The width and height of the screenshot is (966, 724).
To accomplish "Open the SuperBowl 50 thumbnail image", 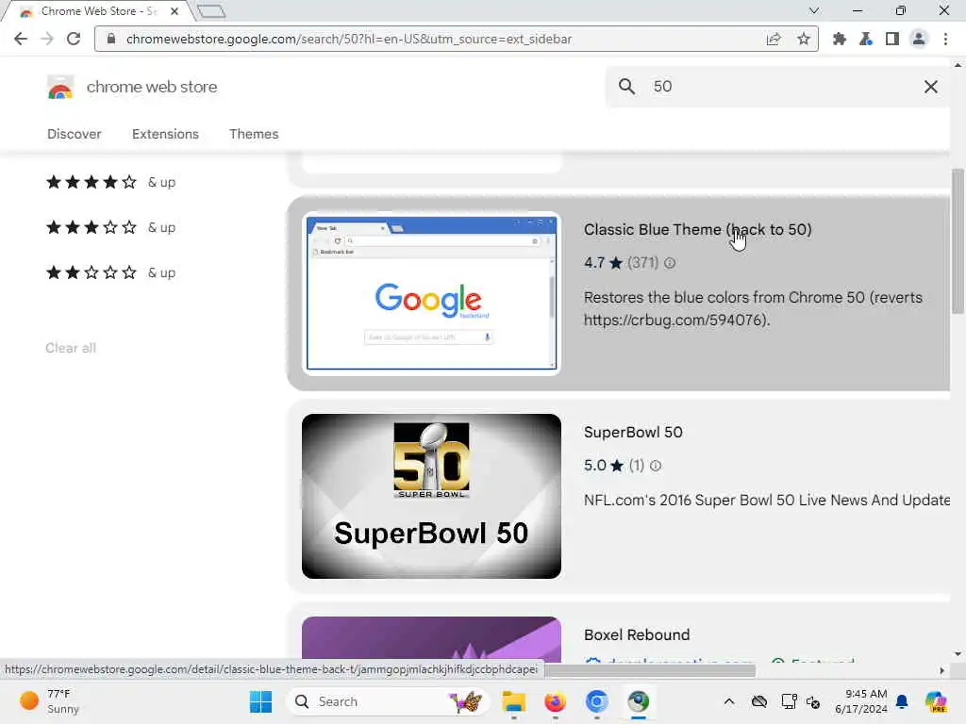I will pyautogui.click(x=431, y=496).
